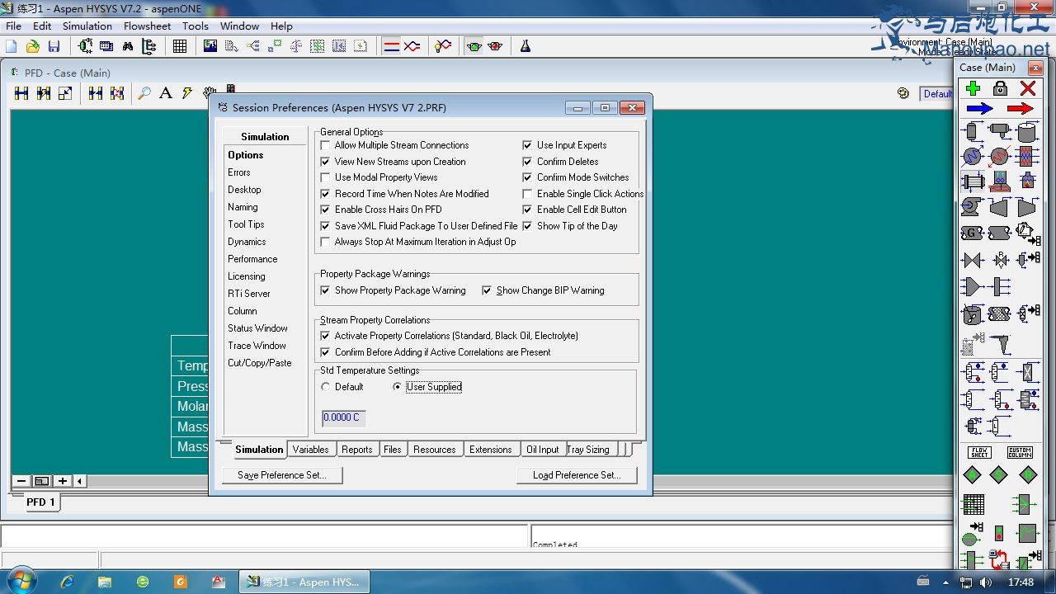1056x594 pixels.
Task: Toggle Show Change BIP Warning checkbox
Action: 487,290
